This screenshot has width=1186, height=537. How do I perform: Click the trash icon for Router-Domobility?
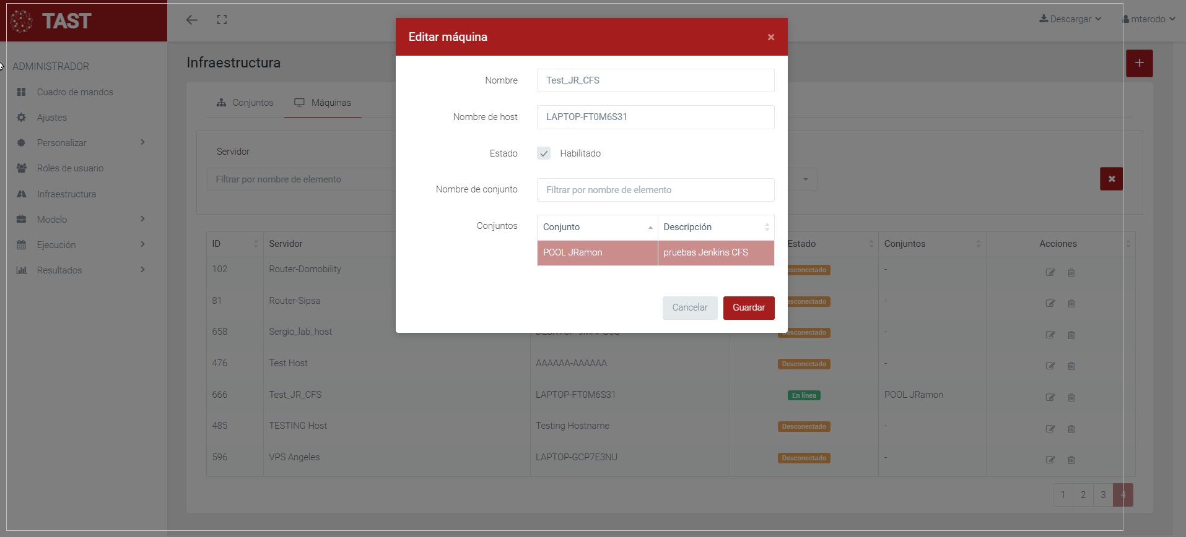(1071, 272)
